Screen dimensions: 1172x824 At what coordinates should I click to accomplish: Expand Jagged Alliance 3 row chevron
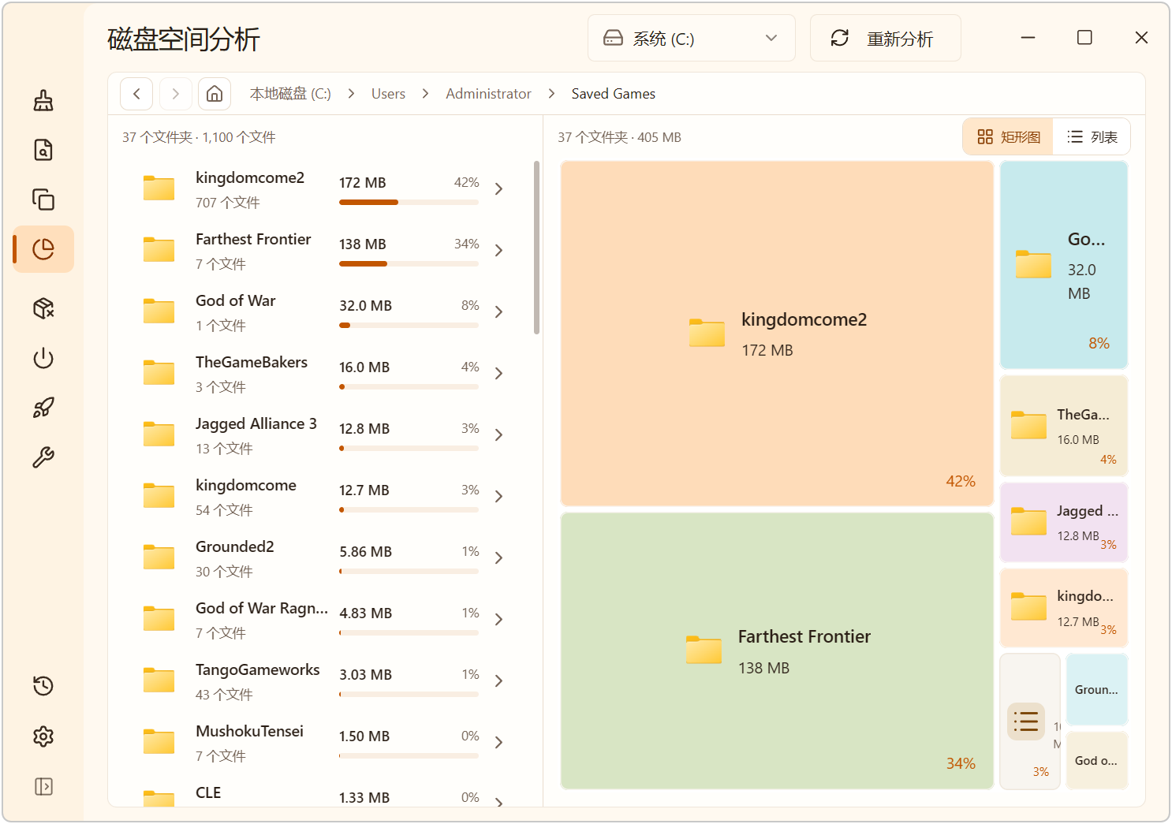pos(498,435)
